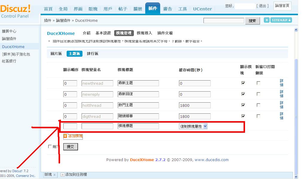Uncheck 顯示模塊 for hotthread row

point(243,105)
